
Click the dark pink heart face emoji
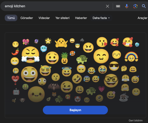[x=102, y=89]
